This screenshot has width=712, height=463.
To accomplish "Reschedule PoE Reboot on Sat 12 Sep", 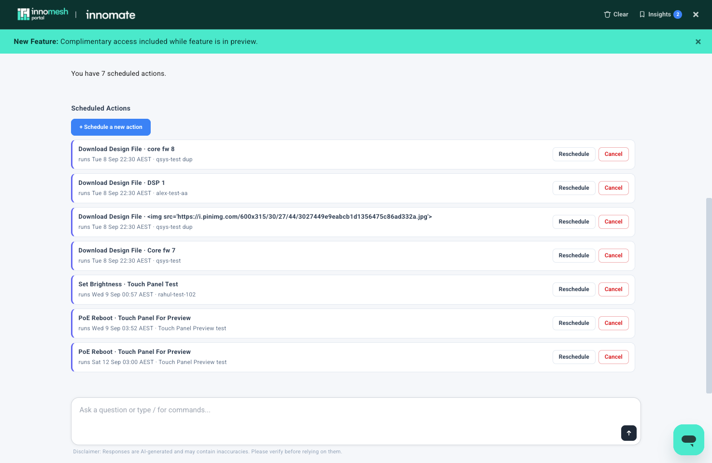I will coord(574,357).
